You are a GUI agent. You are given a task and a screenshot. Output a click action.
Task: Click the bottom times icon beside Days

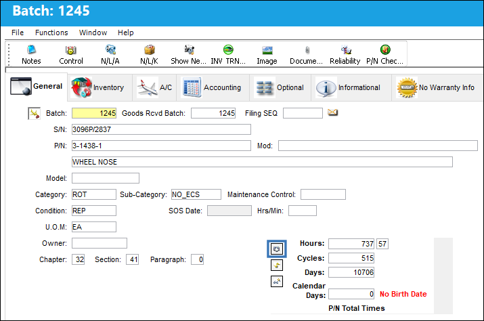277,281
